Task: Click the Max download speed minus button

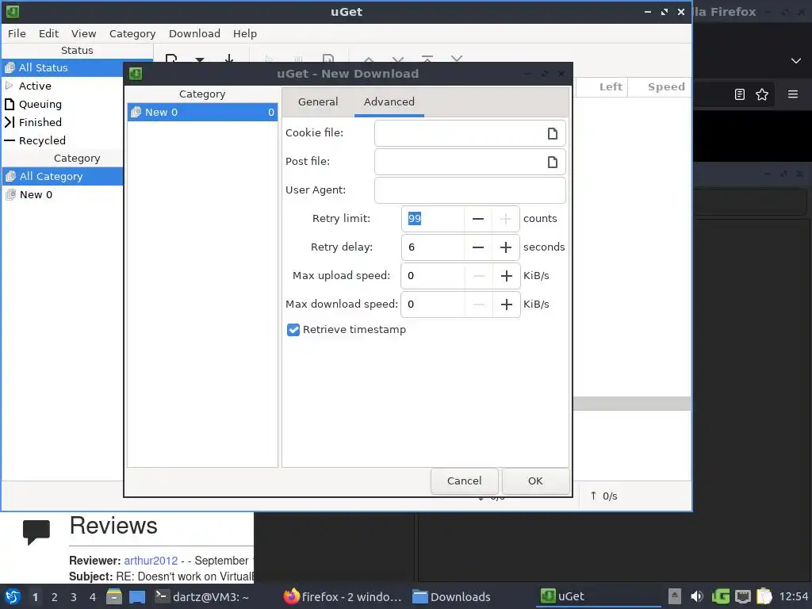Action: (478, 304)
